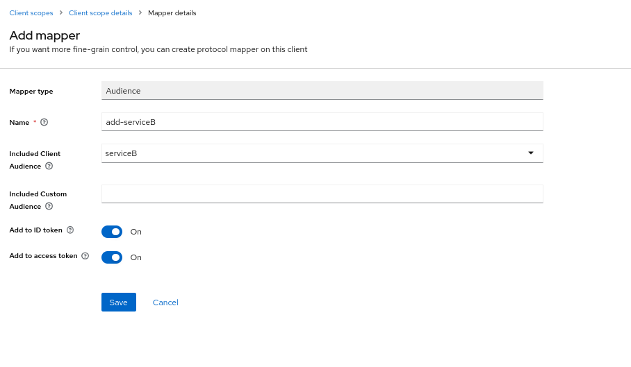The height and width of the screenshot is (367, 631).
Task: Click the Included Custom Audience text field
Action: pyautogui.click(x=322, y=194)
